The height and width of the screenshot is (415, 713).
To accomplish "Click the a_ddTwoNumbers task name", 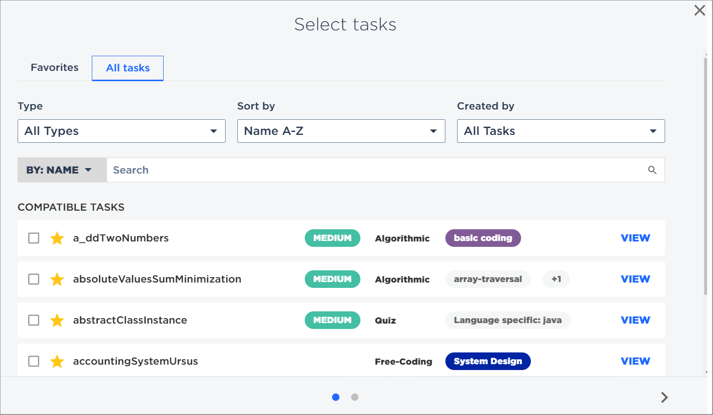I will click(x=121, y=238).
